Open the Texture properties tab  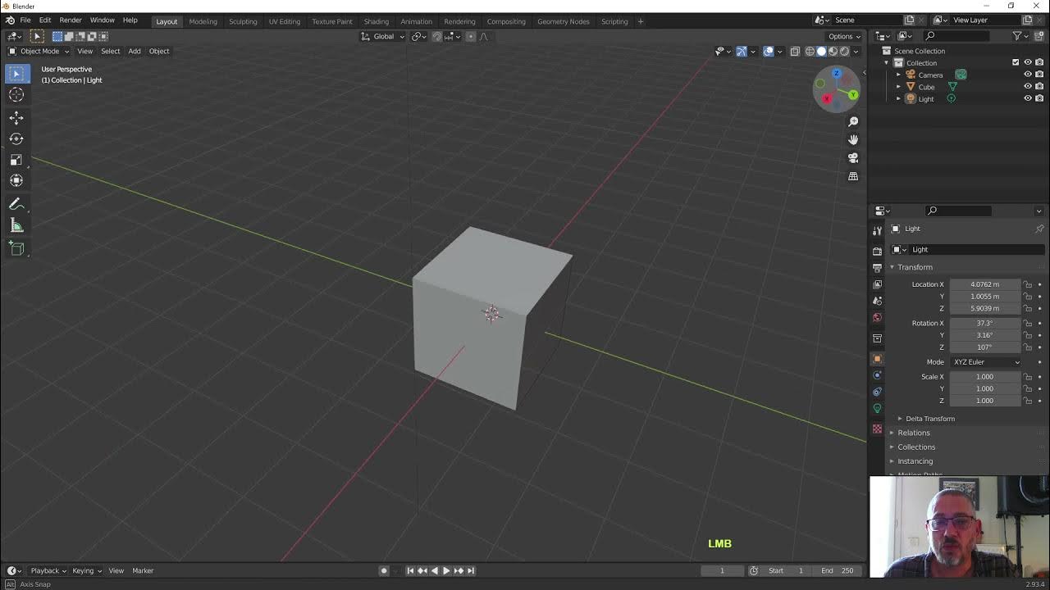pyautogui.click(x=877, y=429)
